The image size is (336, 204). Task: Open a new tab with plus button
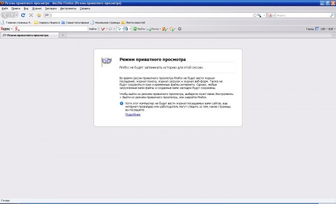[x=63, y=35]
